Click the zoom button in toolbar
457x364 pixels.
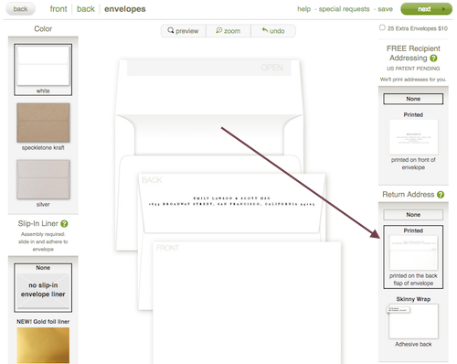click(x=228, y=31)
